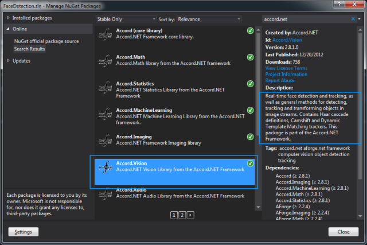Open the Stable Only dropdown
Viewport: 367px width, 245px height.
(x=126, y=19)
